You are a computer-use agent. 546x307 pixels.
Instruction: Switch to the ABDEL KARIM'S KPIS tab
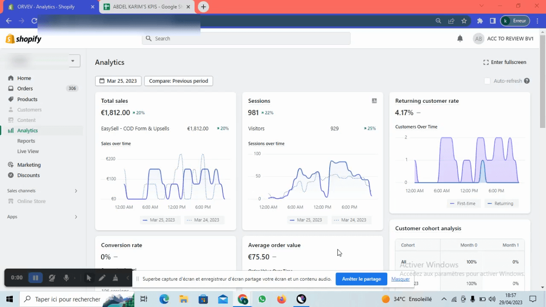point(147,7)
